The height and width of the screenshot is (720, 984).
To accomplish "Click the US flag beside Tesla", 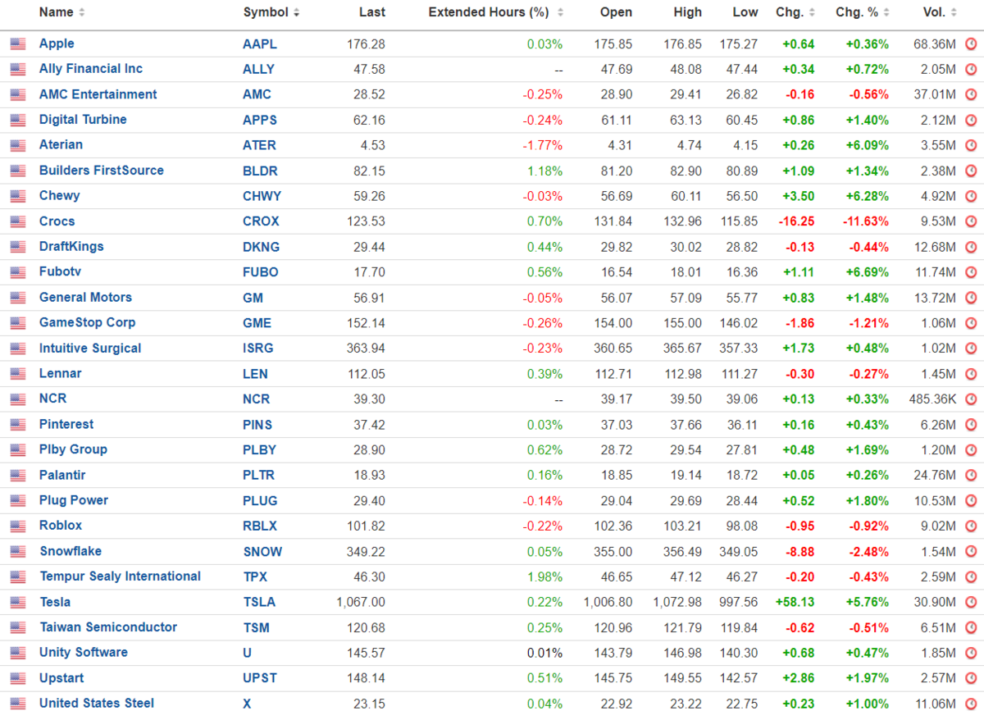I will 18,603.
